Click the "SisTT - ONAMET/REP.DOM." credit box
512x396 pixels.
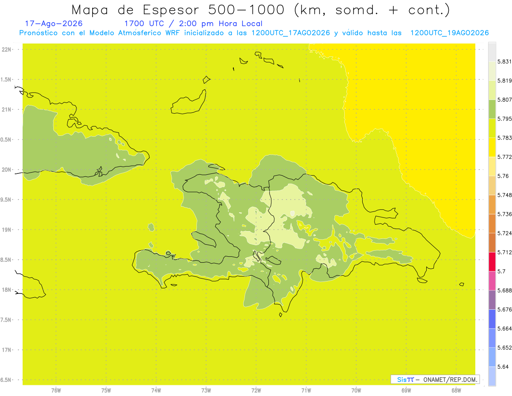pos(435,379)
